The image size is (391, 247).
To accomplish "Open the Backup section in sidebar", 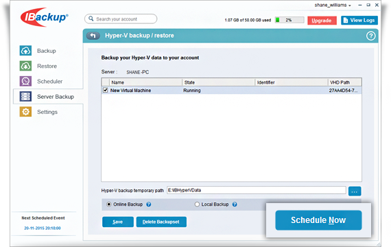I will tap(47, 51).
